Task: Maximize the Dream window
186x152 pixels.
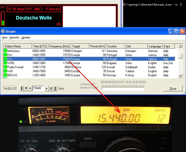Action: (177, 31)
